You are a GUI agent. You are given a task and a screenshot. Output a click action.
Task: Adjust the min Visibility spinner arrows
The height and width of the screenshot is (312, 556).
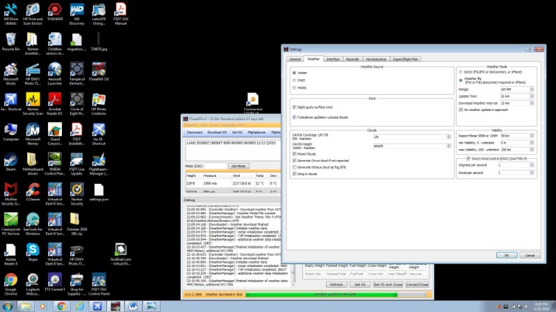coord(532,143)
